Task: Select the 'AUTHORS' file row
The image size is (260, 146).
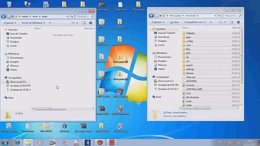Action: pyautogui.click(x=211, y=81)
